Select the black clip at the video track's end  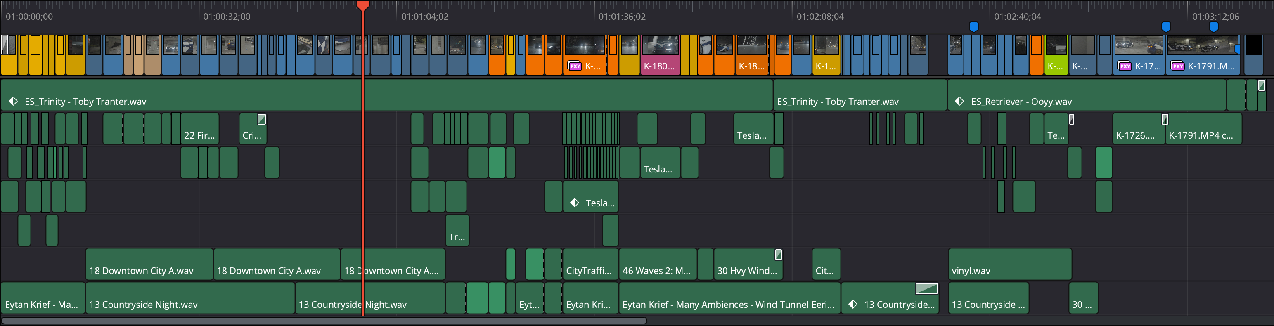(x=1253, y=55)
